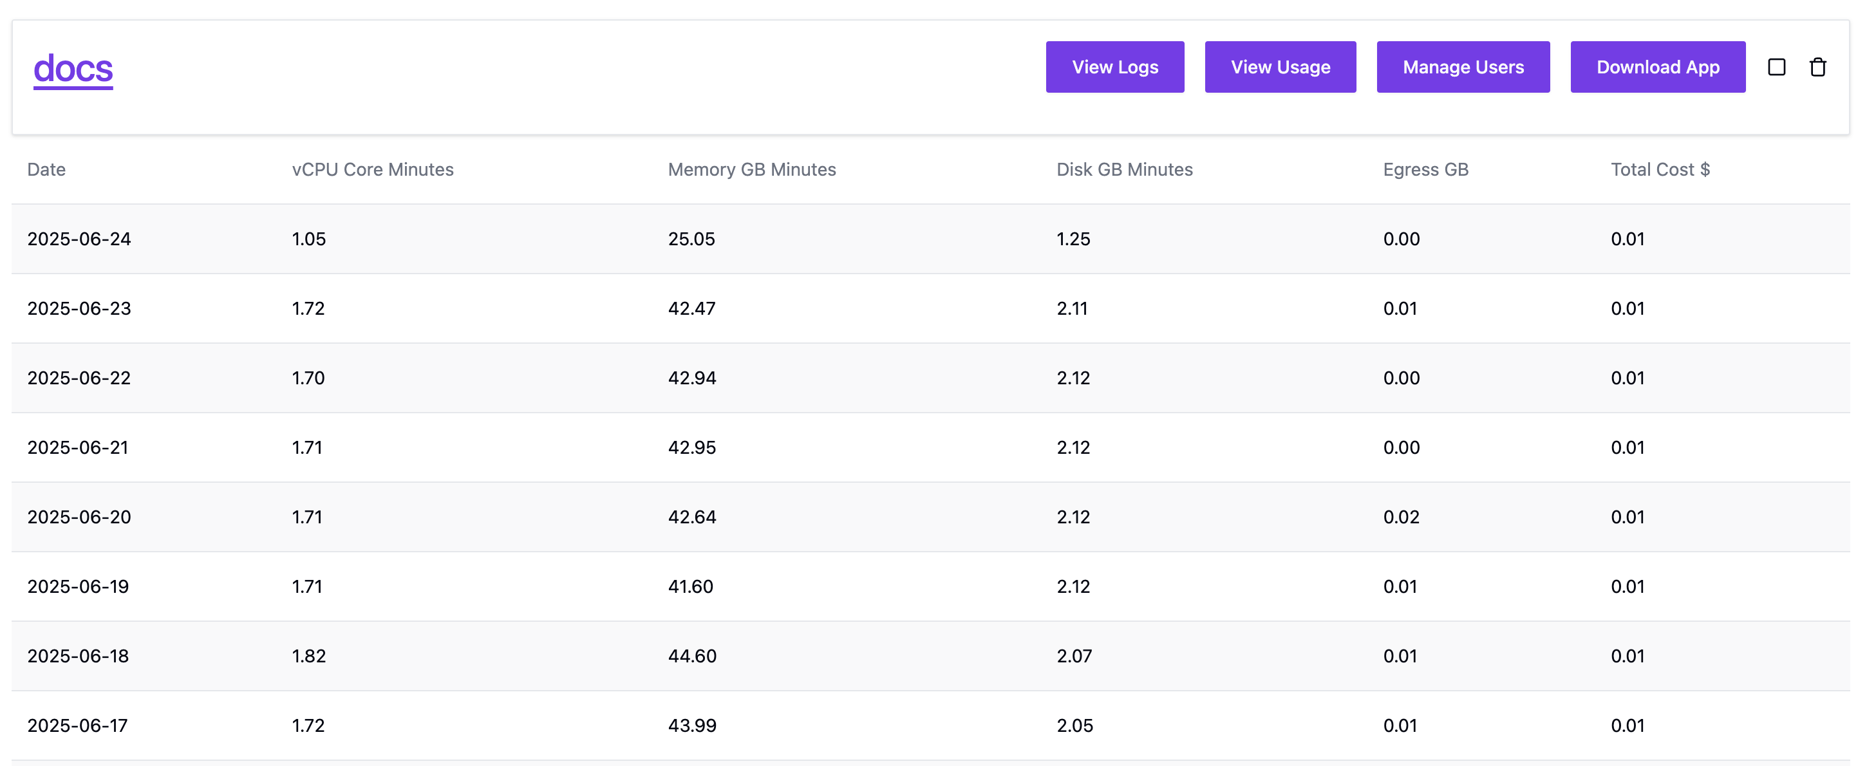Open Manage Users
This screenshot has height=766, width=1867.
[x=1463, y=68]
